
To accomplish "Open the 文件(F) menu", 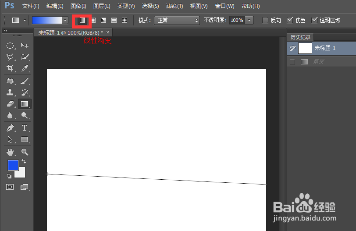I will [31, 6].
